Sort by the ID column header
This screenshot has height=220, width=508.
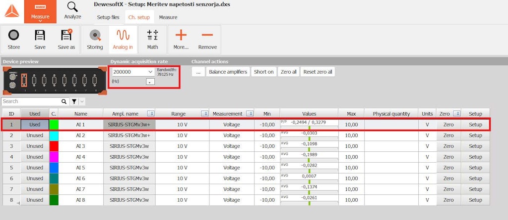click(12, 114)
